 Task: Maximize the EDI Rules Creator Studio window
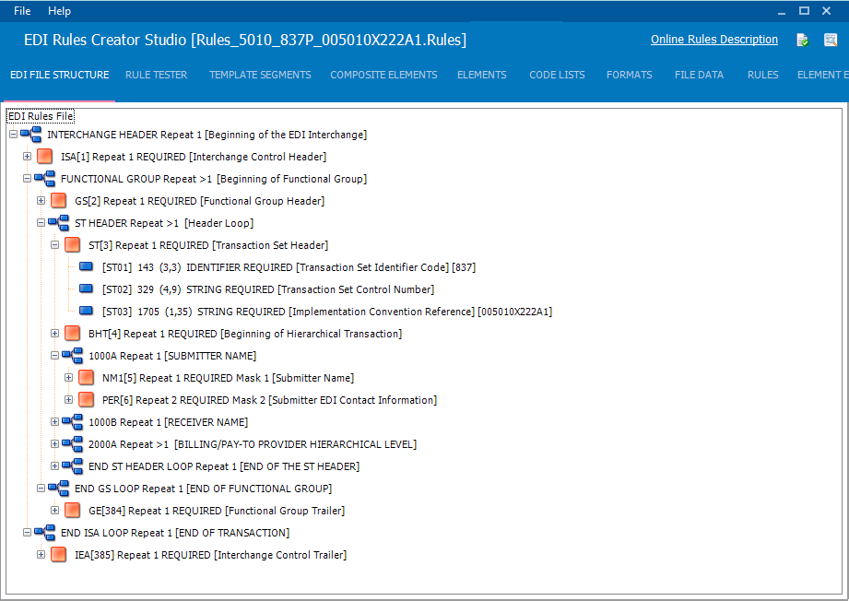click(804, 11)
